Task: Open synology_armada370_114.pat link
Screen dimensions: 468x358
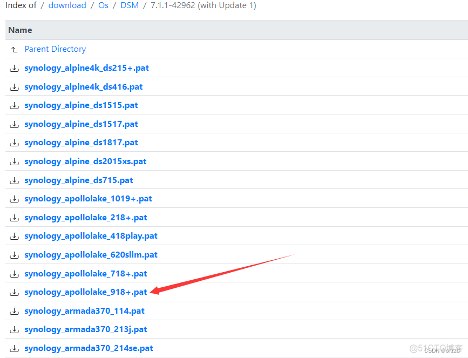Action: 84,311
